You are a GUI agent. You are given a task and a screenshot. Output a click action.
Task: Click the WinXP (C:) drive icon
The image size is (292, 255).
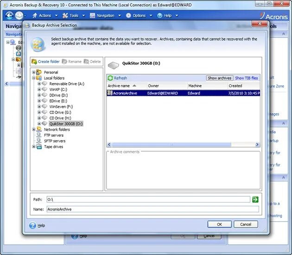click(x=44, y=89)
